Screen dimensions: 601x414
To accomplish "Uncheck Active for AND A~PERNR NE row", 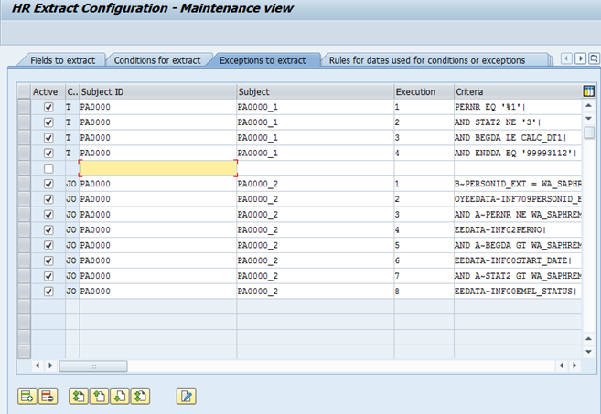I will [48, 215].
